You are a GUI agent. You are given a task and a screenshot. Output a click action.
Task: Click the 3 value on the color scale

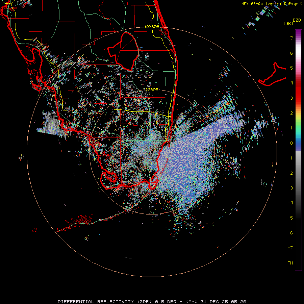point(292,98)
